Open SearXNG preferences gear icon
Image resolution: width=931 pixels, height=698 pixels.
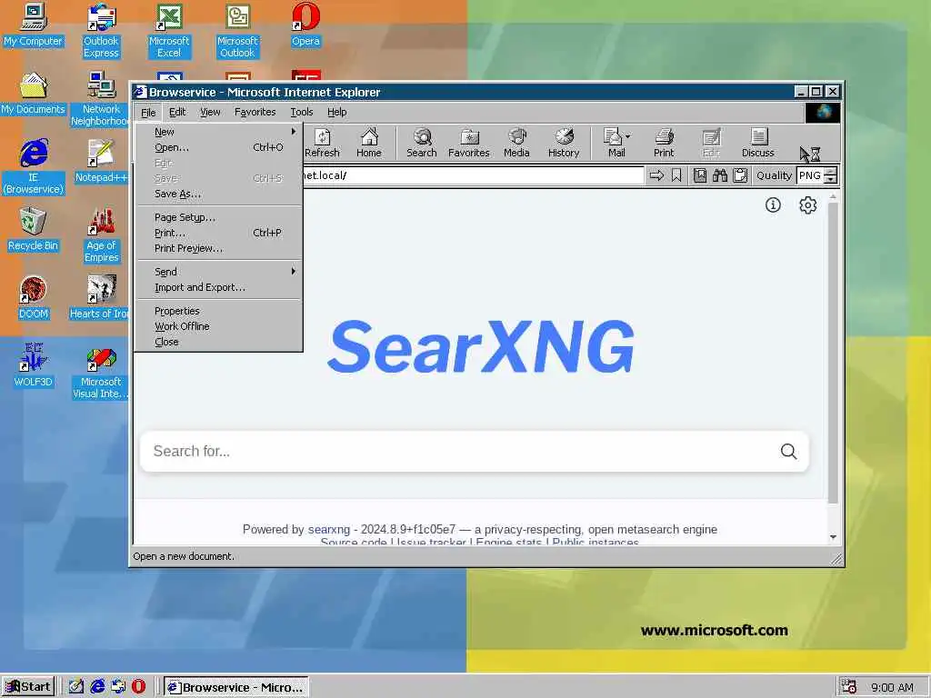tap(807, 205)
